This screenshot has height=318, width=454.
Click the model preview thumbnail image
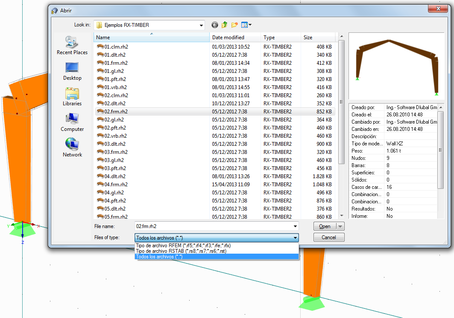coord(396,66)
